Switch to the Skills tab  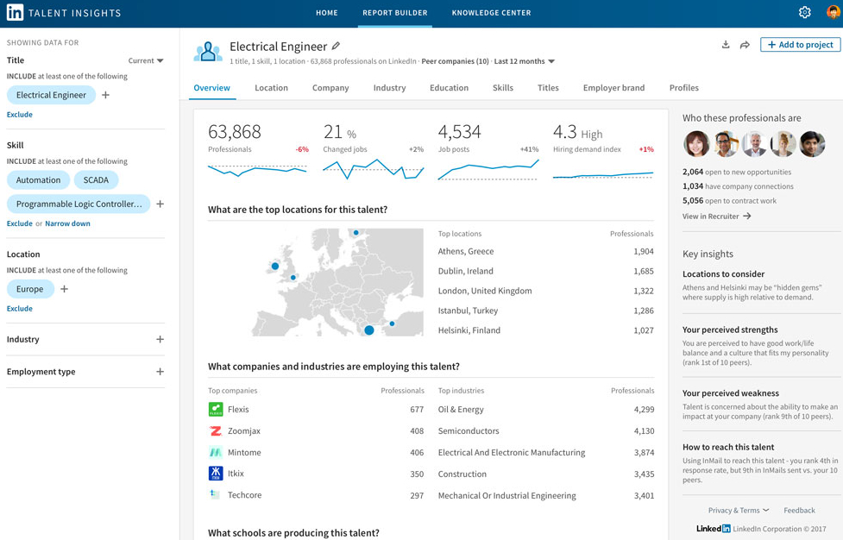(503, 88)
